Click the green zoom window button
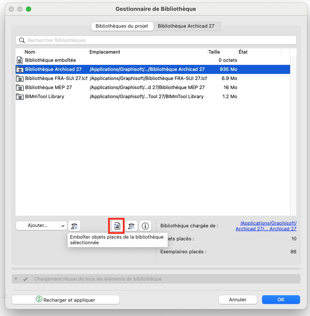 click(x=29, y=9)
